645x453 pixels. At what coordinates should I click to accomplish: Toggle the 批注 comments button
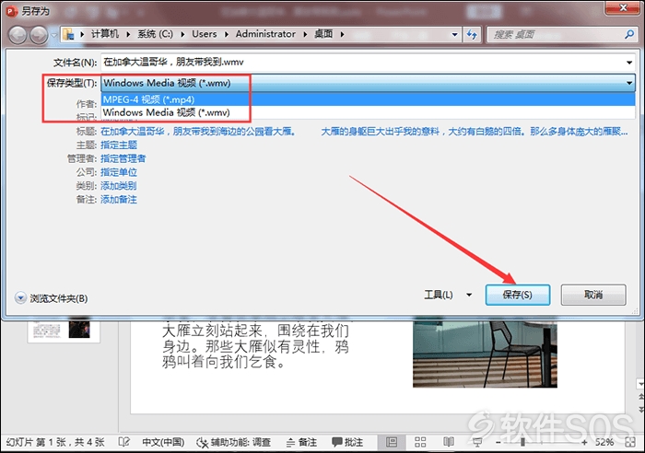click(x=347, y=442)
